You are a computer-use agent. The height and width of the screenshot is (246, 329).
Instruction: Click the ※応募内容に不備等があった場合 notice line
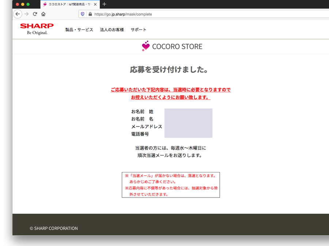171,188
